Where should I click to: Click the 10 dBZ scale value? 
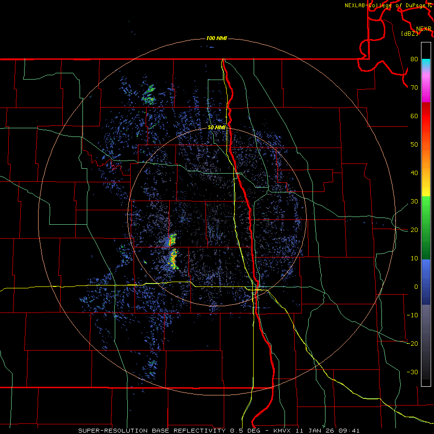(414, 258)
